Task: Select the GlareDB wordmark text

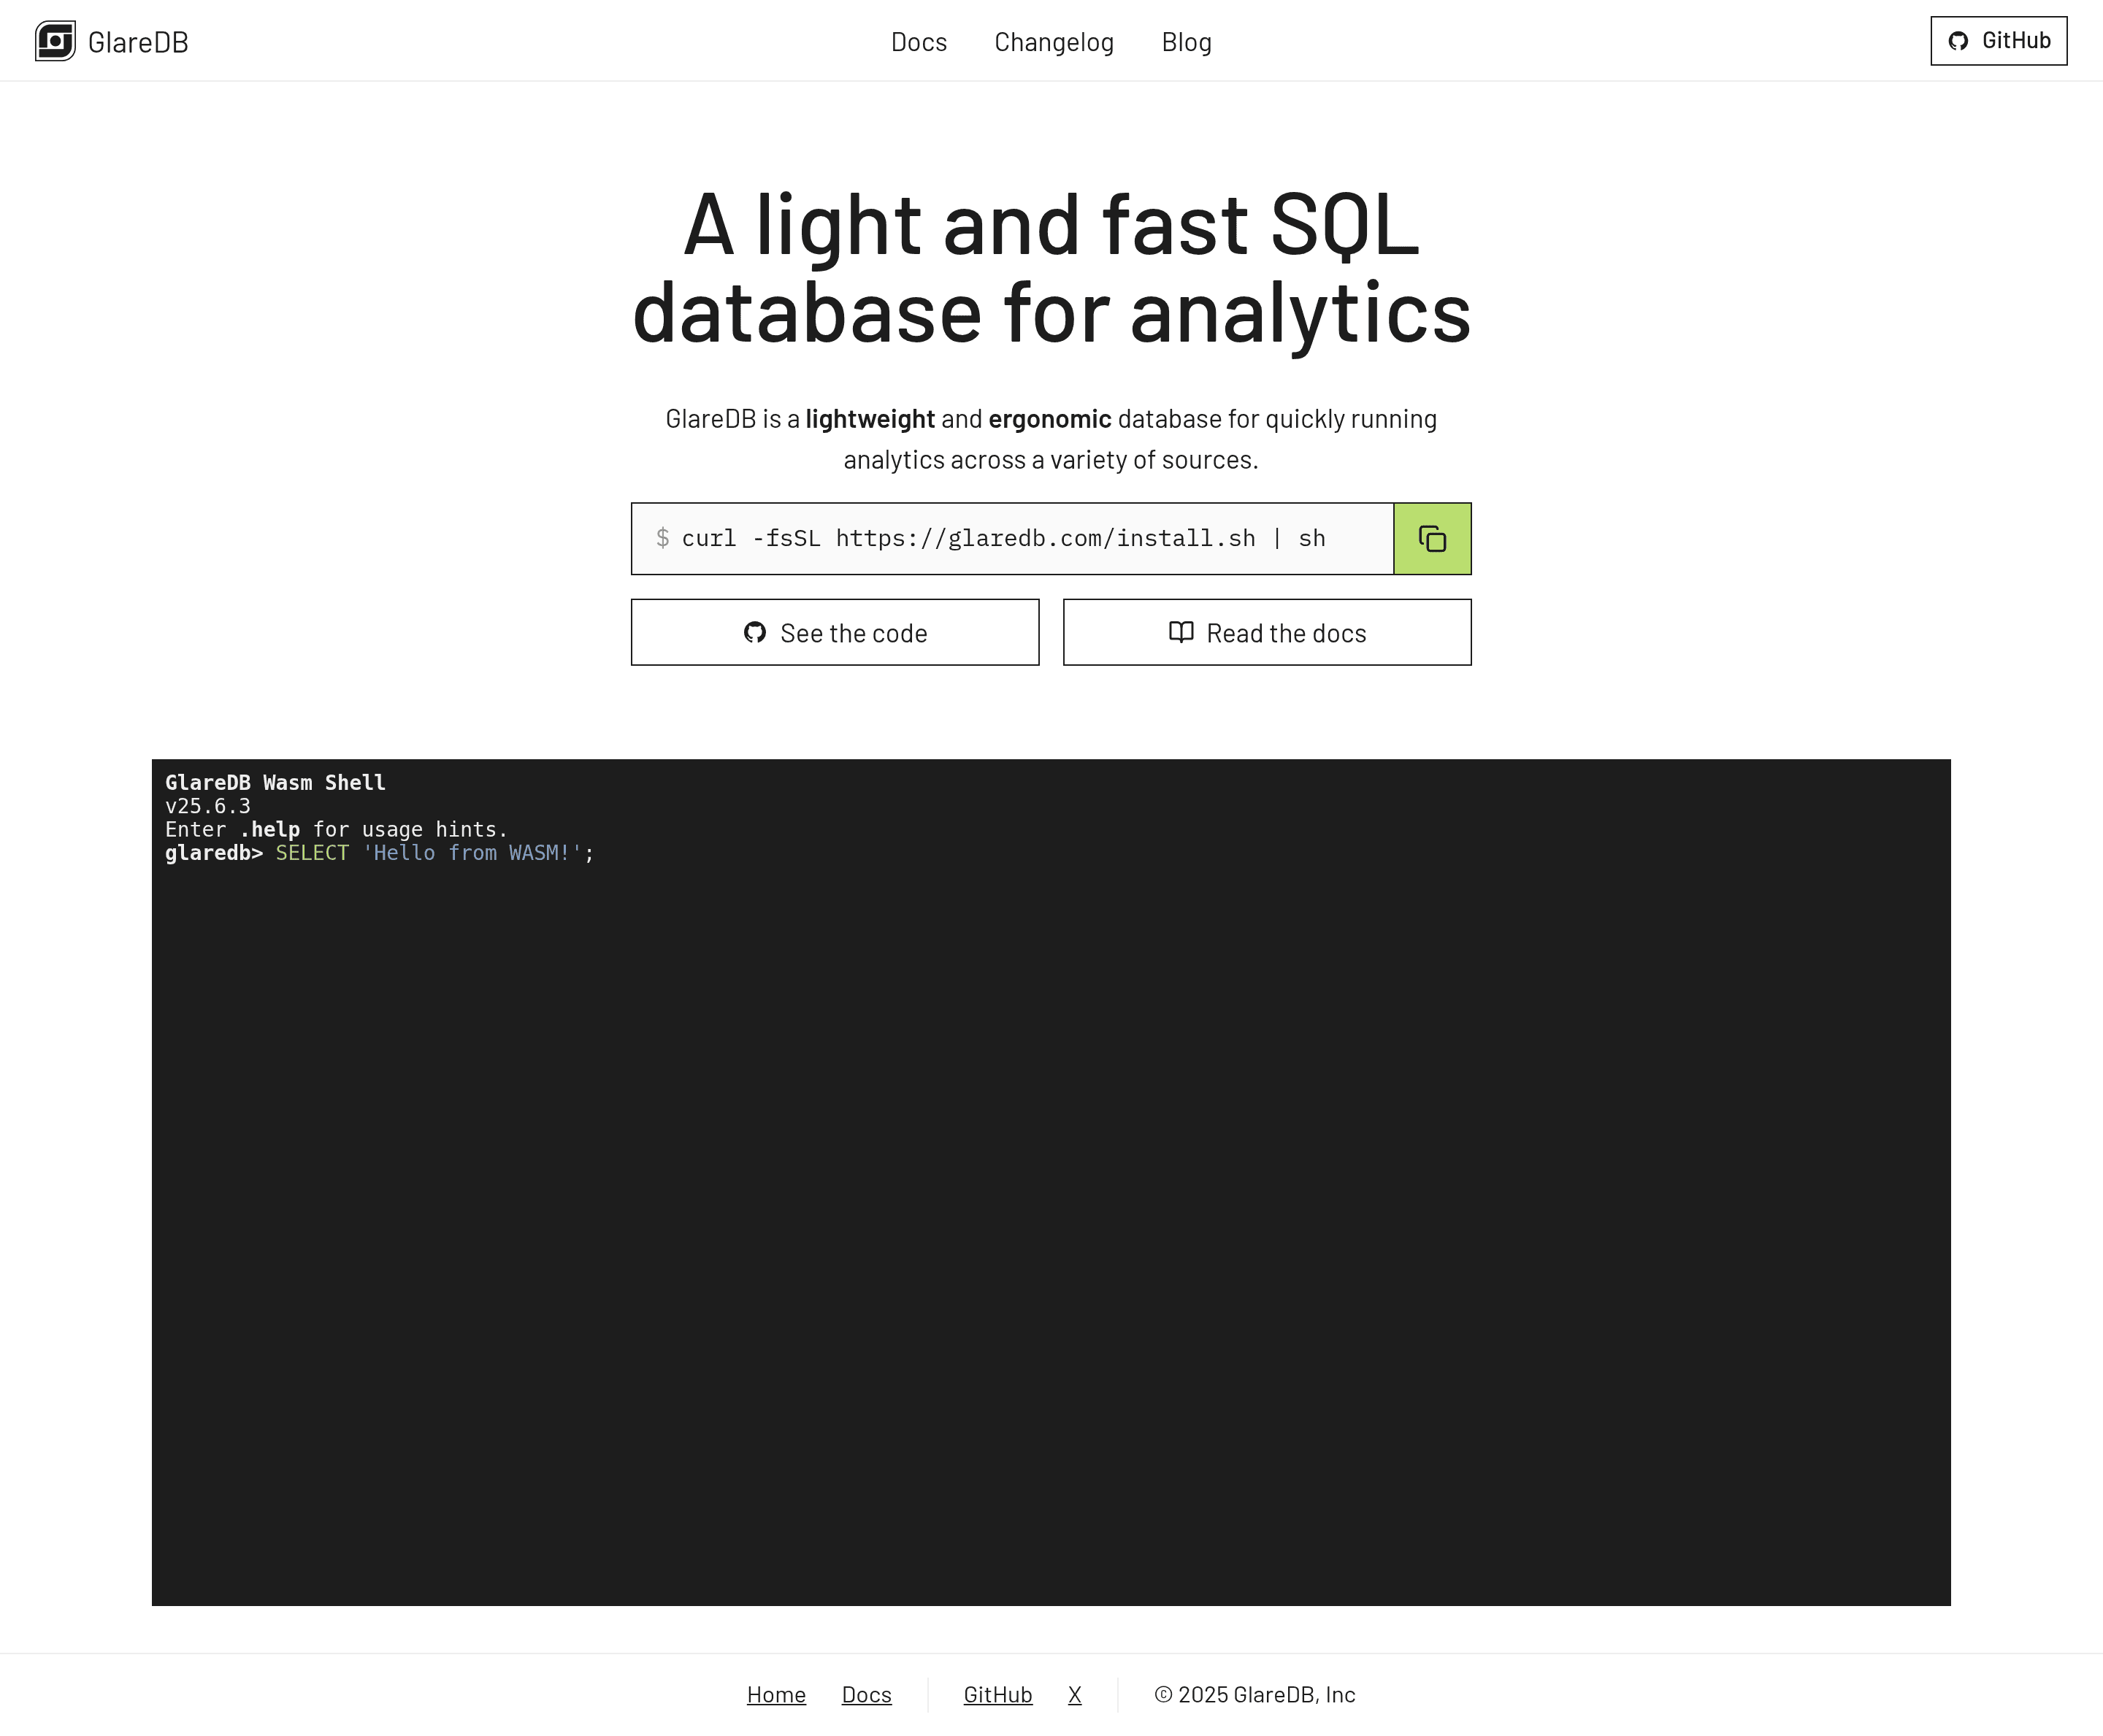Action: click(137, 41)
